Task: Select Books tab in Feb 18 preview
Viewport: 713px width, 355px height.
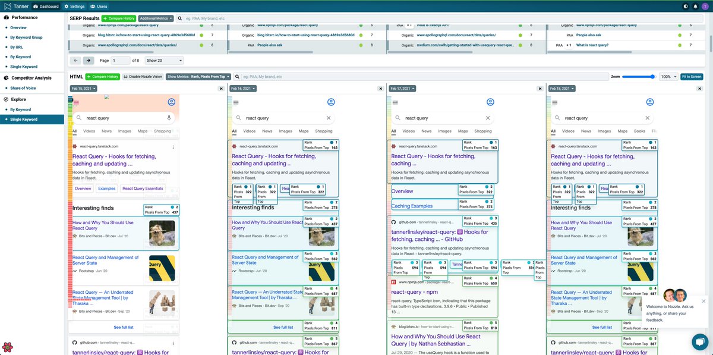Action: (x=639, y=131)
